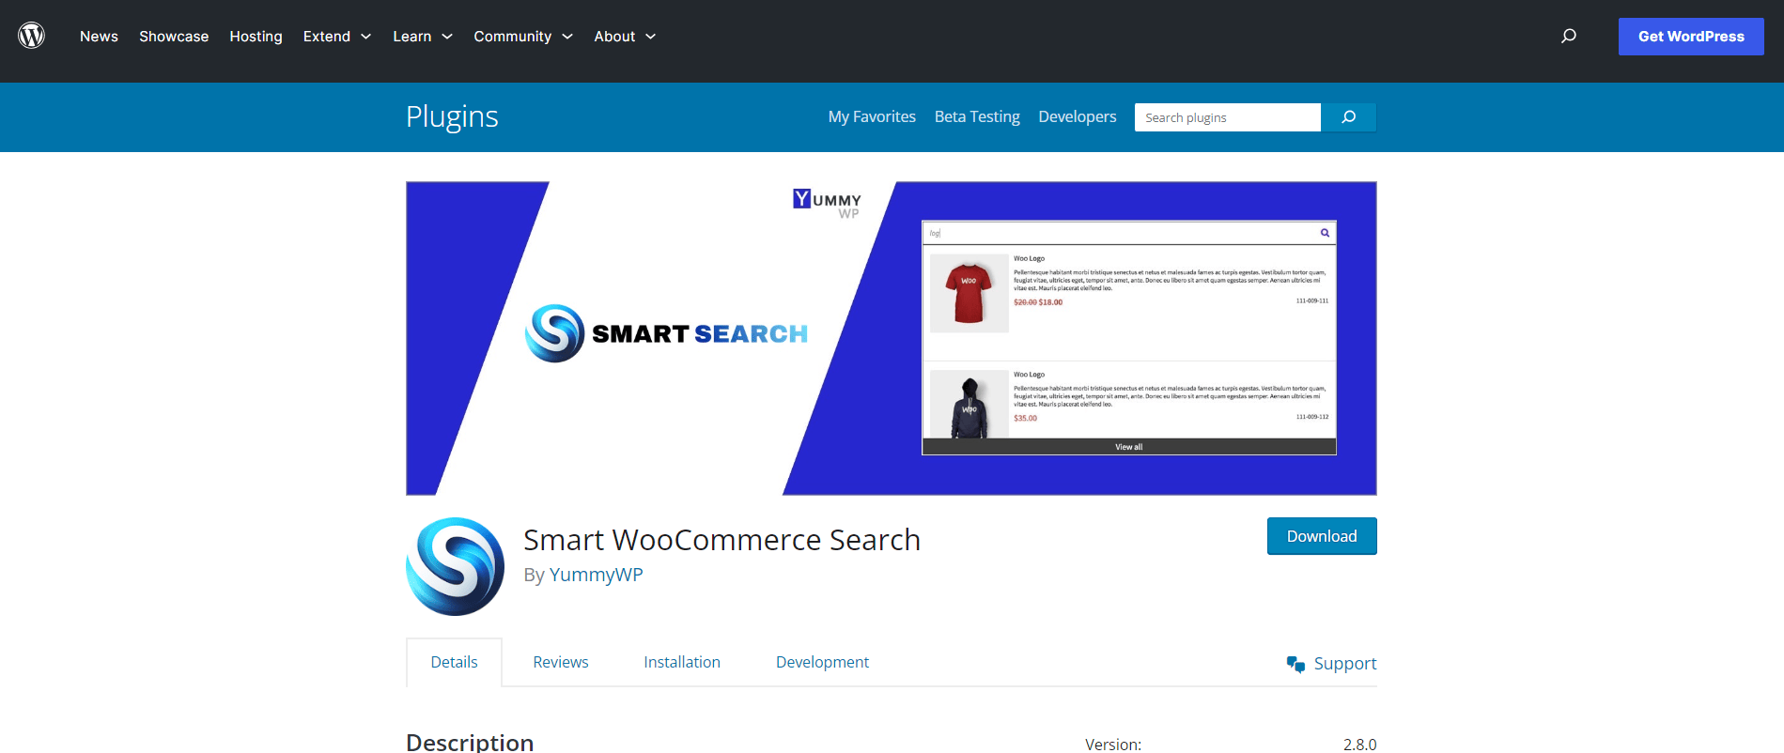Click the Smart Search banner image
The image size is (1784, 753).
892,338
